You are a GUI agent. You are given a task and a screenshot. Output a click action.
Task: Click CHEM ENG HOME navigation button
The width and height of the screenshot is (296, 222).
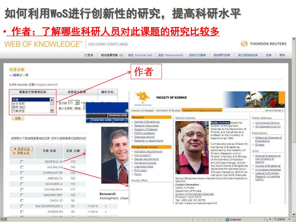point(102,120)
